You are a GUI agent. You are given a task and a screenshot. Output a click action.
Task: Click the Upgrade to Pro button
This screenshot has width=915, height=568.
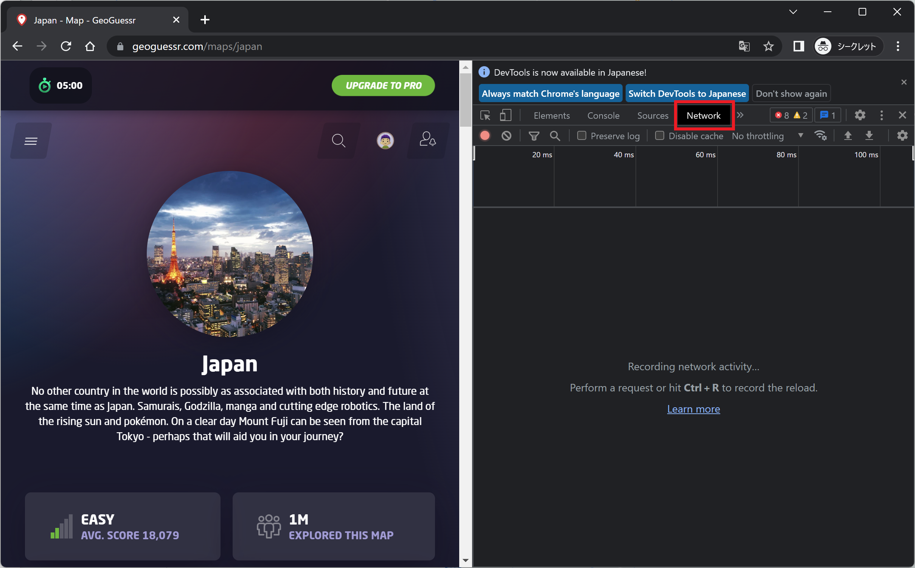[x=383, y=85]
